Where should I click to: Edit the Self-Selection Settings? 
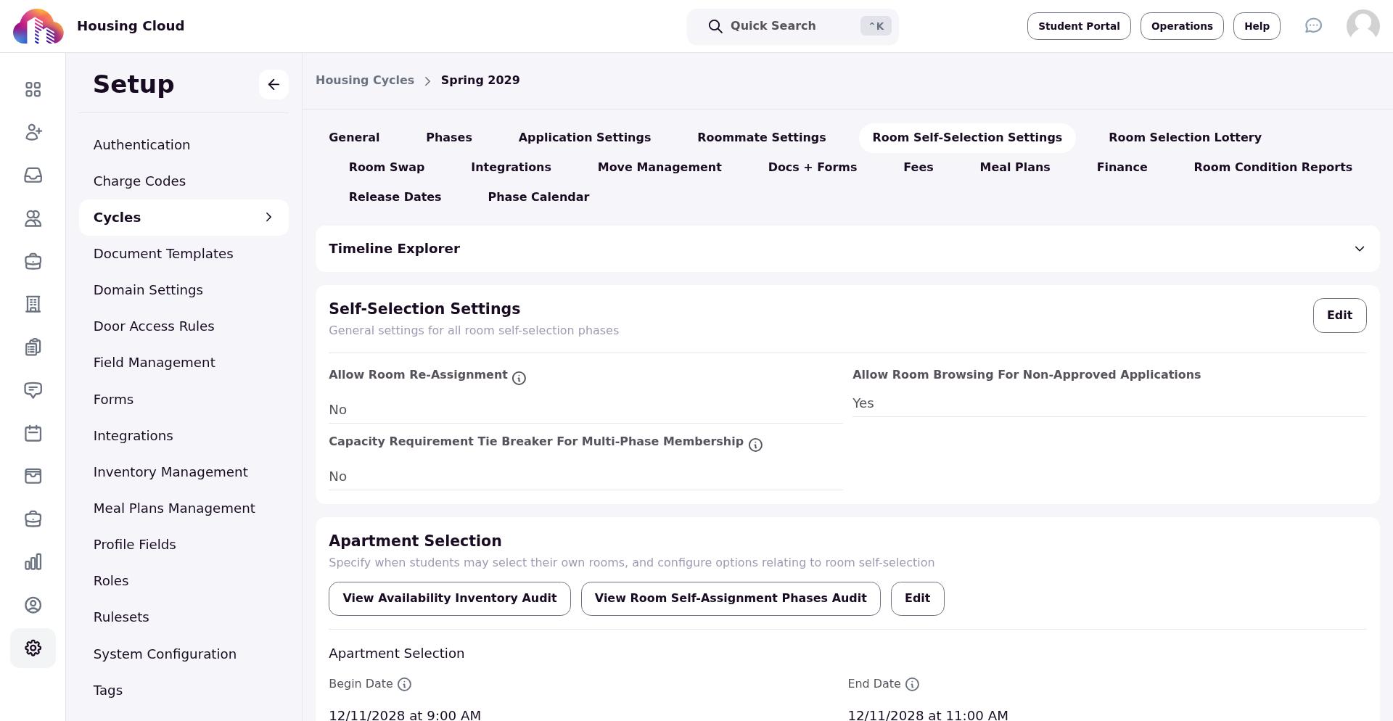pyautogui.click(x=1339, y=315)
